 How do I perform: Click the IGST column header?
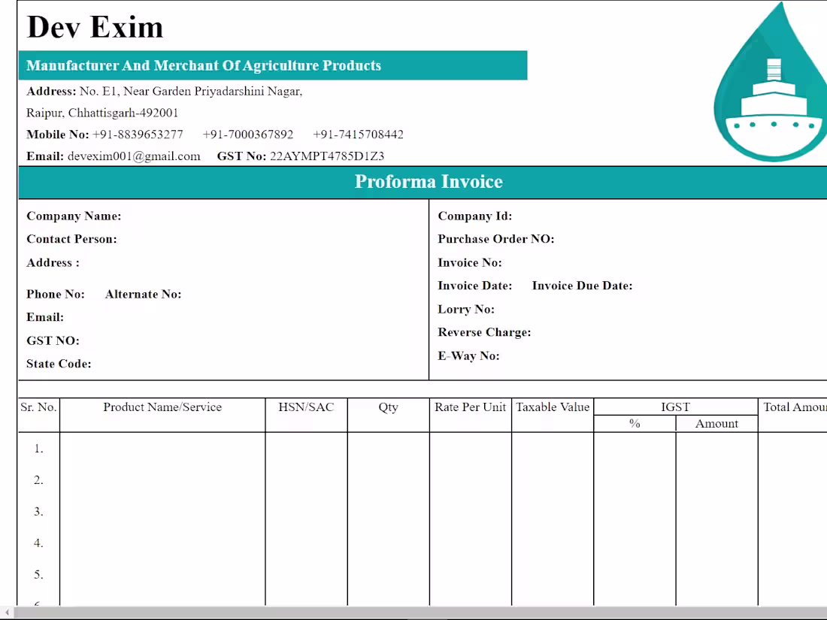click(675, 407)
